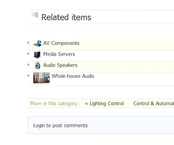174x145 pixels.
Task: Open the Control & Automation next link
Action: tap(154, 104)
